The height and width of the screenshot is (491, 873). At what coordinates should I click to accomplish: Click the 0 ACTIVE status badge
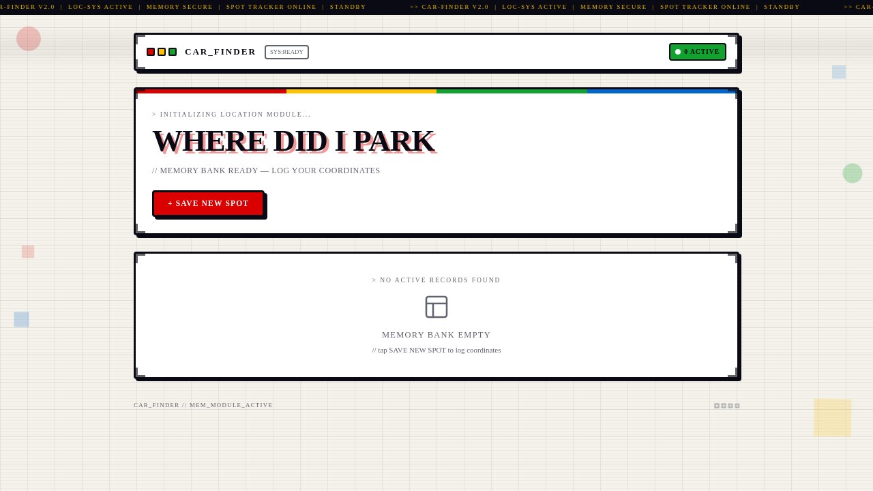coord(697,52)
